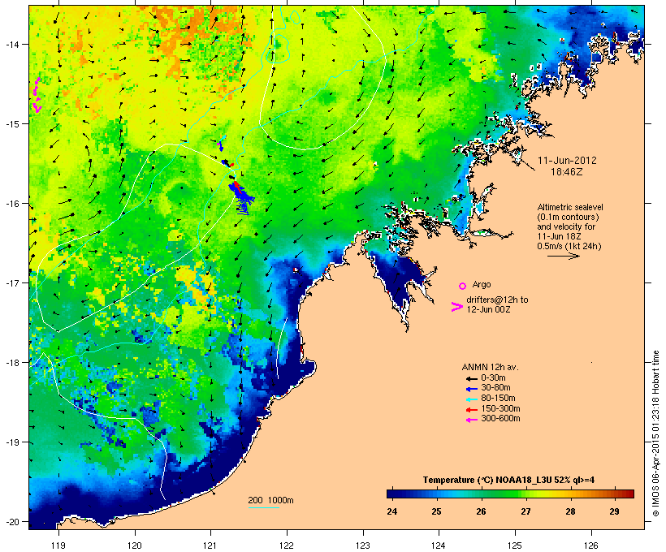This screenshot has height=552, width=666.
Task: Click the cyan 80-150m legend arrow
Action: point(471,399)
